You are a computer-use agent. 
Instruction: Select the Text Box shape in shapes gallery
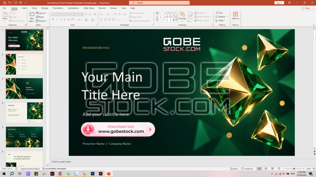pos(157,13)
